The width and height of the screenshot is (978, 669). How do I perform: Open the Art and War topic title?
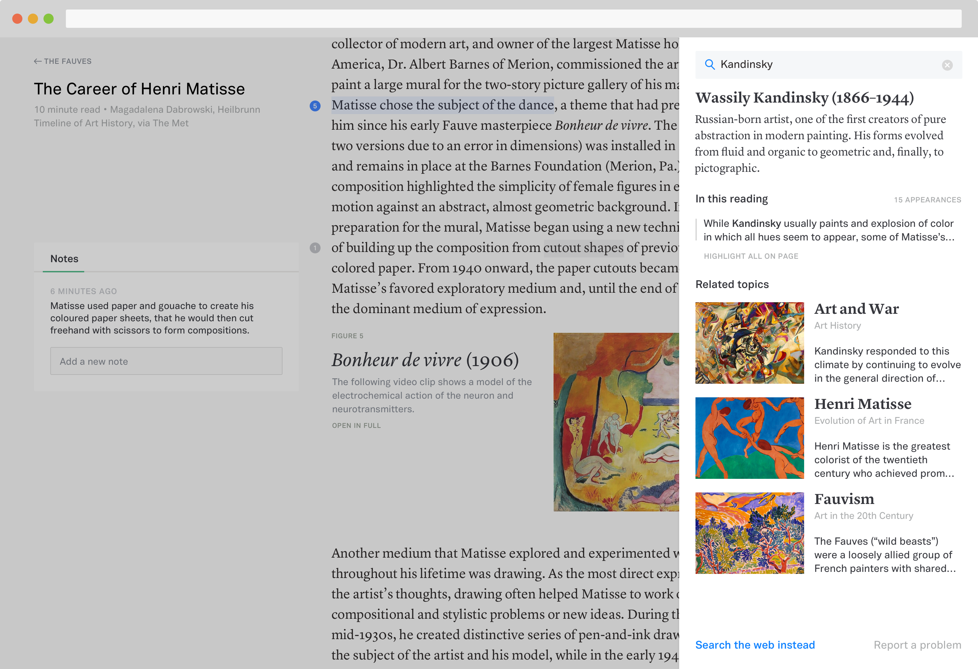[856, 309]
